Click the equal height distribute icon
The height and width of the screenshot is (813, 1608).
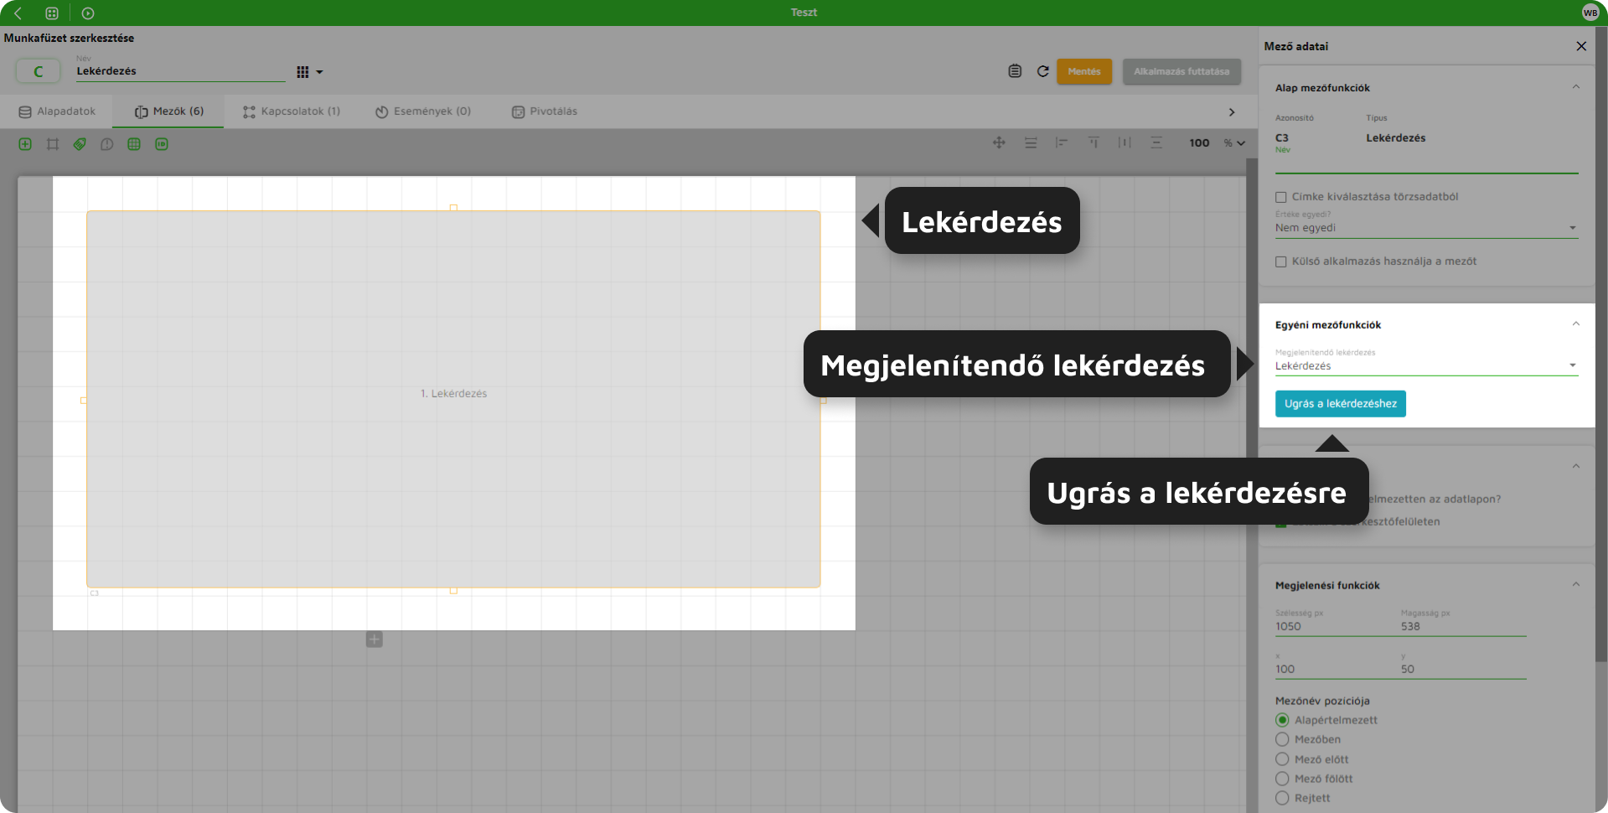(x=1031, y=142)
